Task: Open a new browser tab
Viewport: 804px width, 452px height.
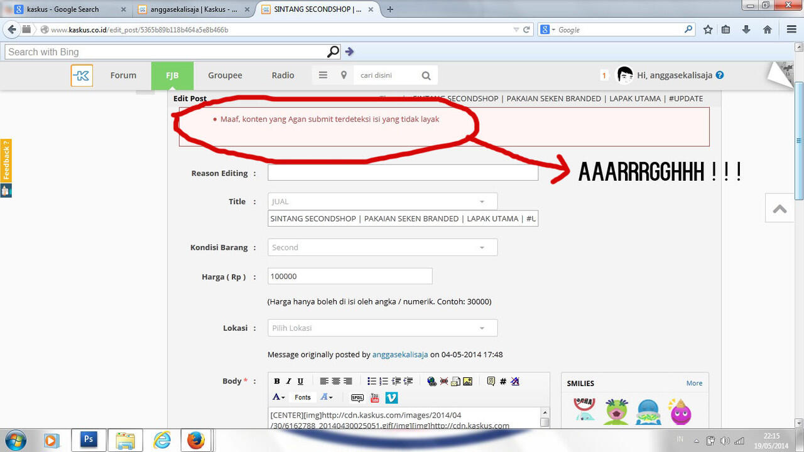Action: [390, 9]
